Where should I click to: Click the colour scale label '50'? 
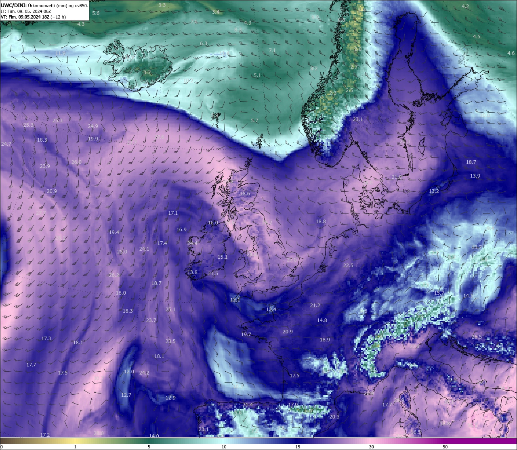click(x=445, y=447)
